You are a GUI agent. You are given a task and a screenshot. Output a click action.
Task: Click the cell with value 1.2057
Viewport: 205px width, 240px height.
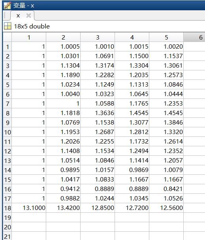point(166,161)
